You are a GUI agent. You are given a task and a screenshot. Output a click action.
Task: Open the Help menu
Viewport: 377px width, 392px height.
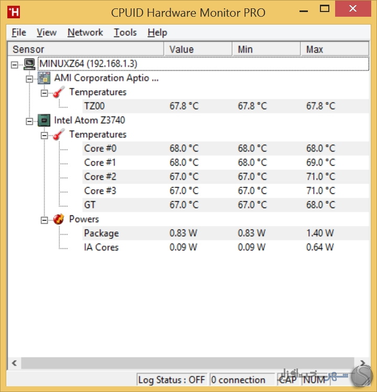click(157, 32)
